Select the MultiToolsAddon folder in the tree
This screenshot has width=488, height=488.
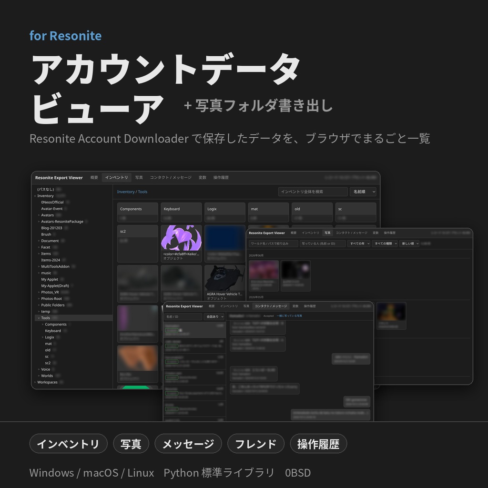tap(55, 267)
